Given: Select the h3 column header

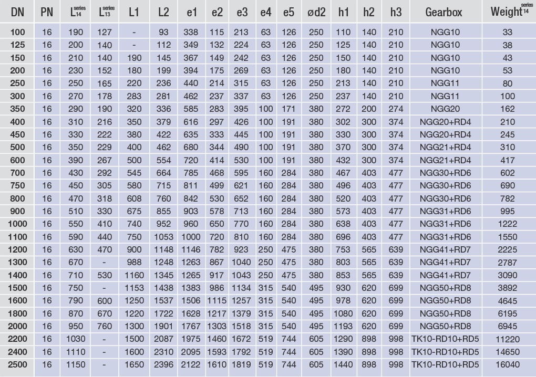Looking at the screenshot, I should click(396, 12).
